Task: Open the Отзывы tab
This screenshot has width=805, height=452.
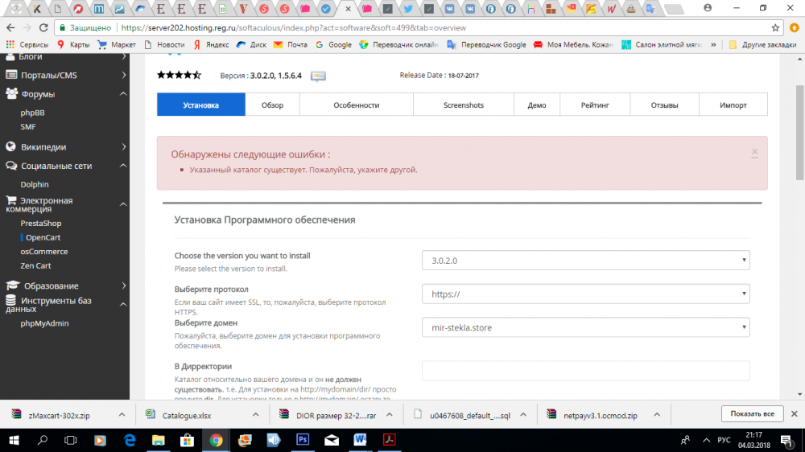Action: click(x=664, y=105)
